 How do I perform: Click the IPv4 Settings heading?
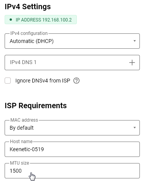click(28, 7)
